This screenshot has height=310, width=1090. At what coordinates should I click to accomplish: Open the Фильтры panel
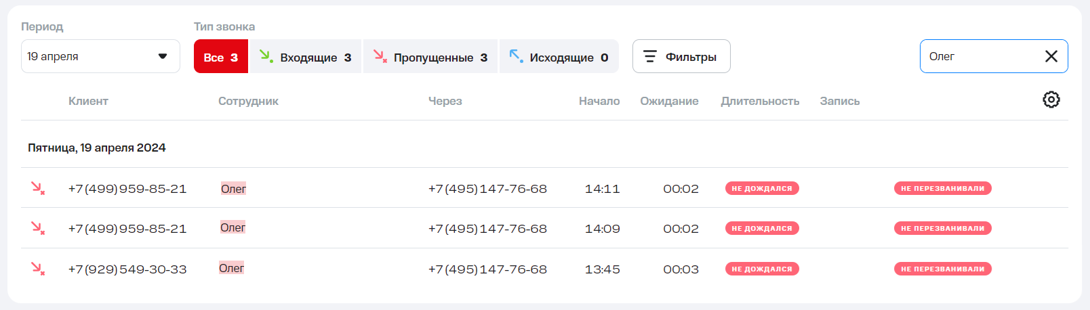(x=681, y=56)
